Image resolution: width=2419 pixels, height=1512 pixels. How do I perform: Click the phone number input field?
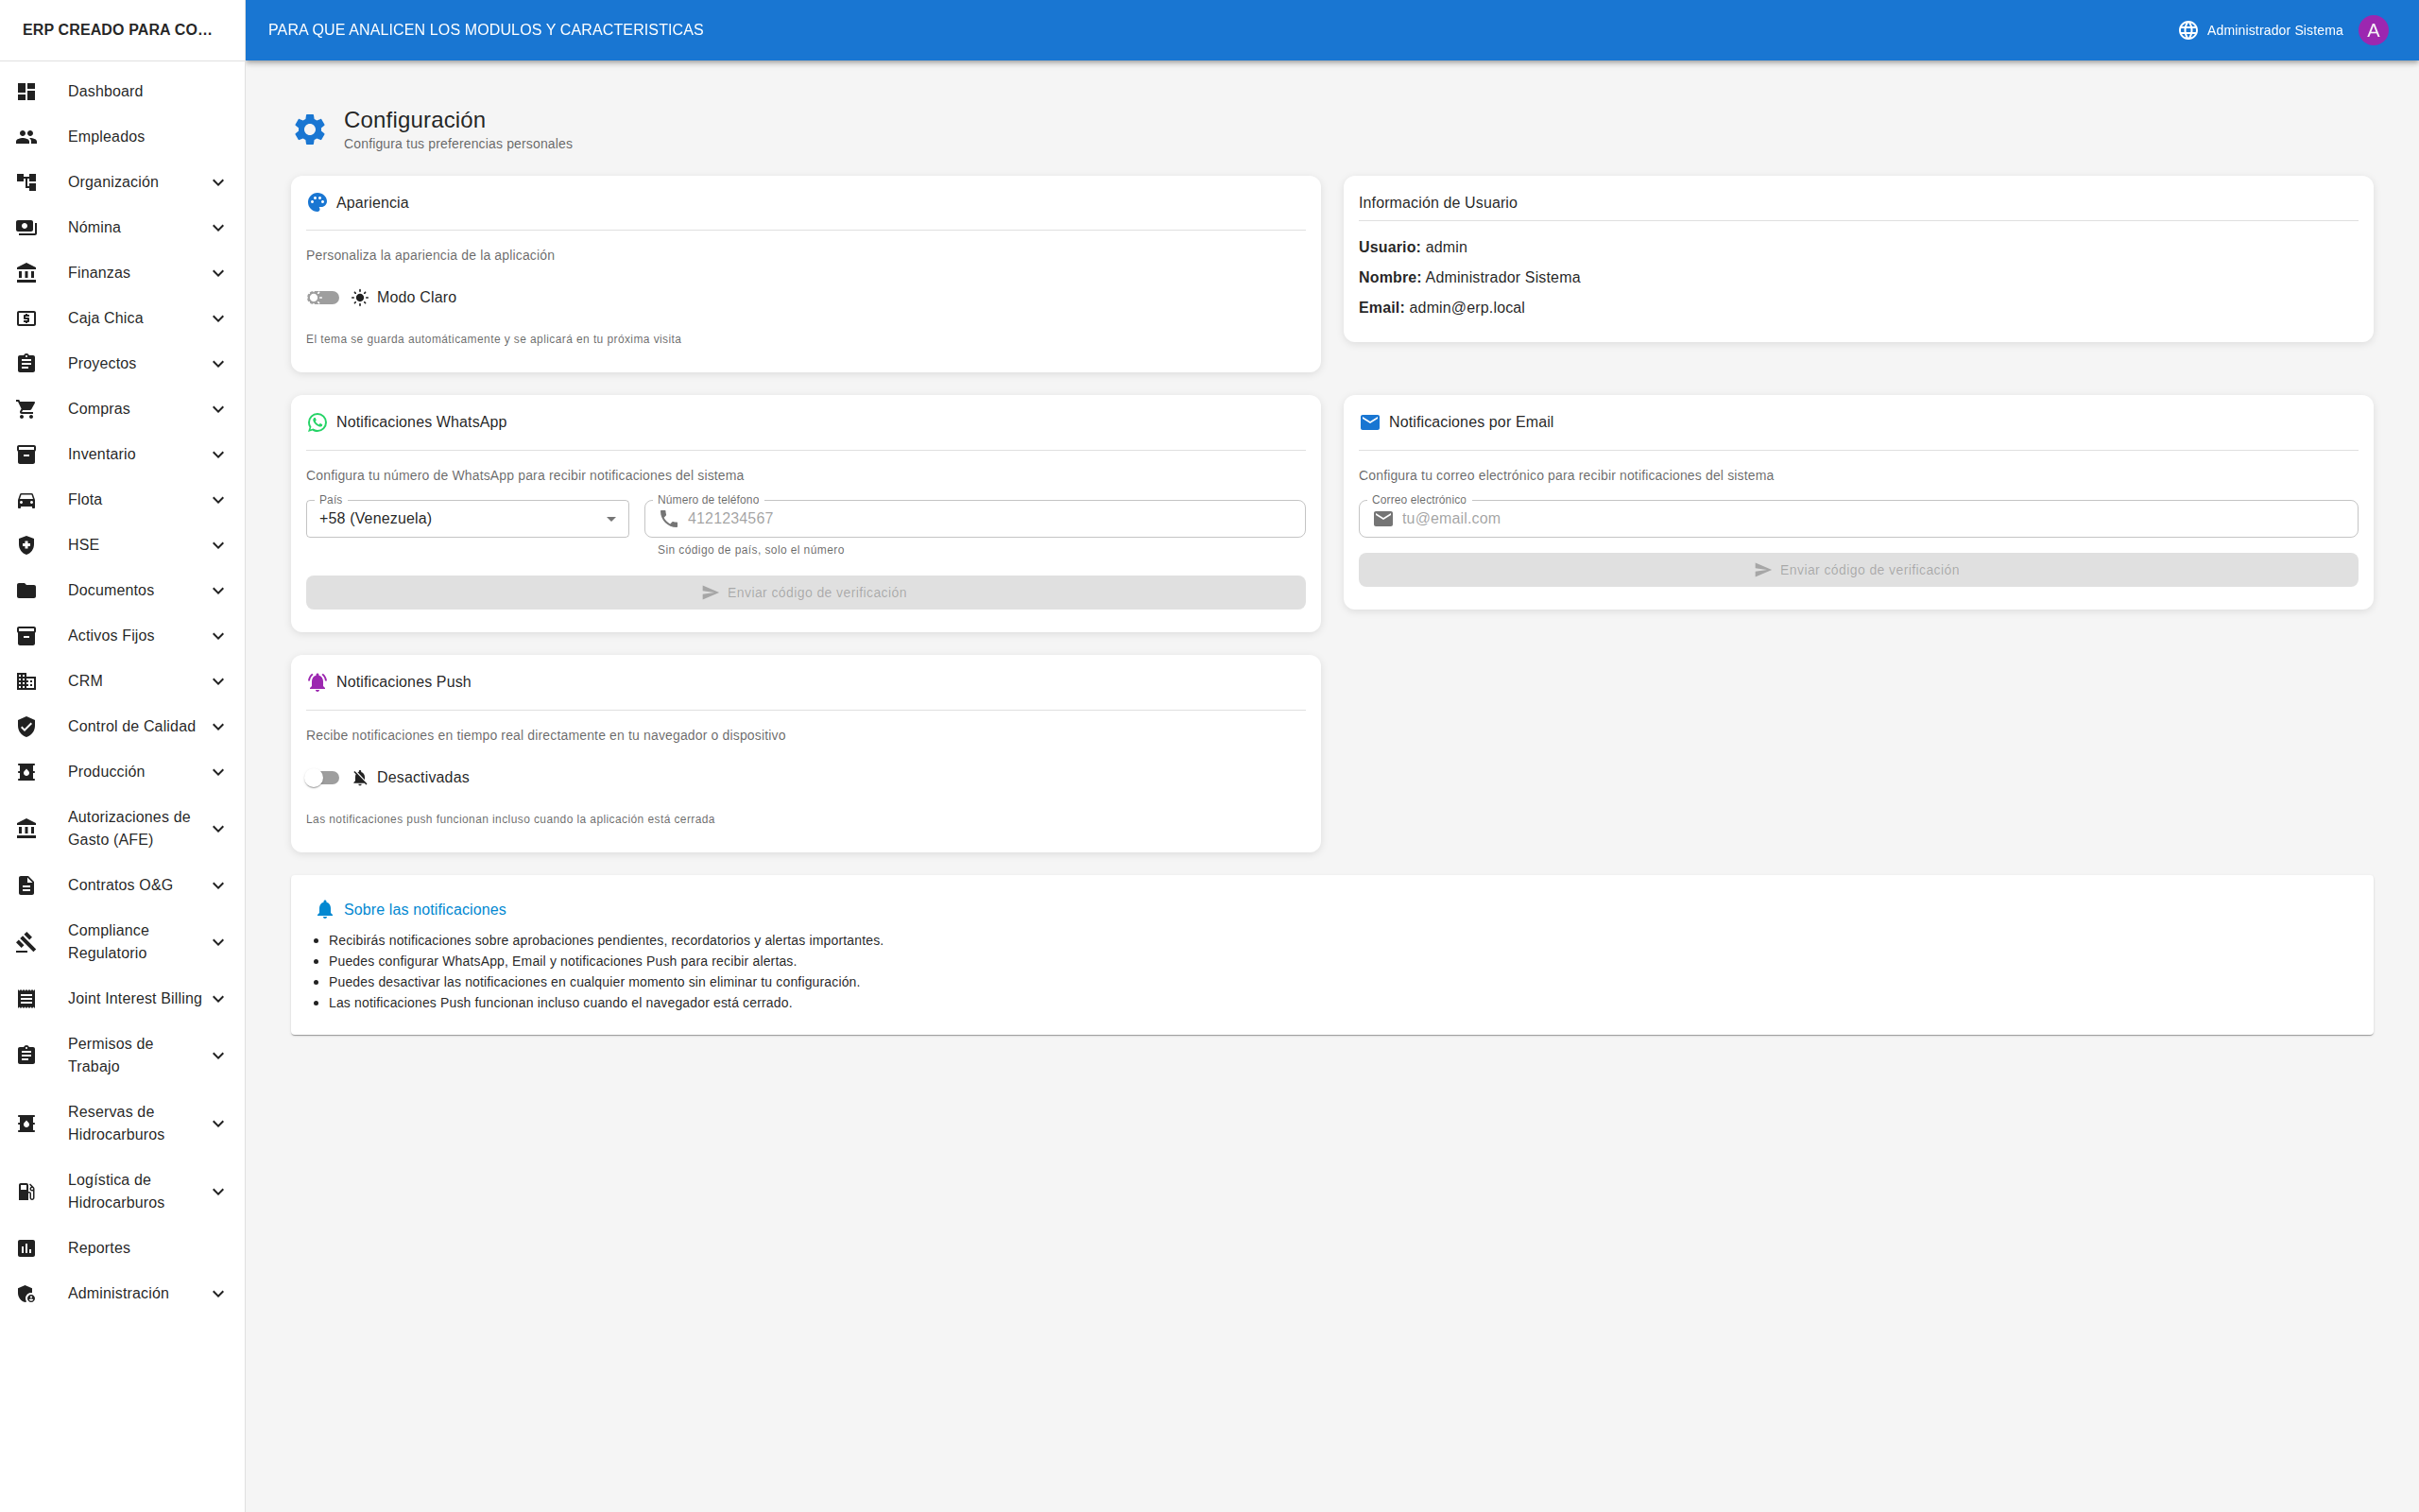click(x=974, y=518)
